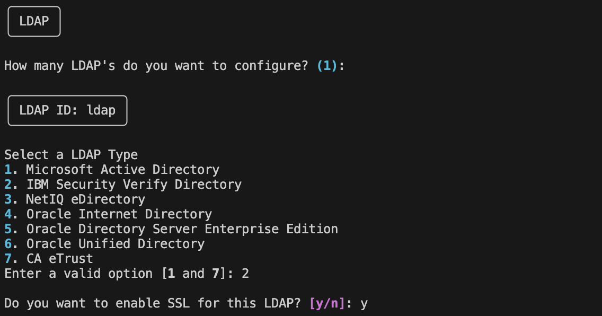Select NetIQ eDirectory option line
This screenshot has height=316, width=602.
point(75,200)
